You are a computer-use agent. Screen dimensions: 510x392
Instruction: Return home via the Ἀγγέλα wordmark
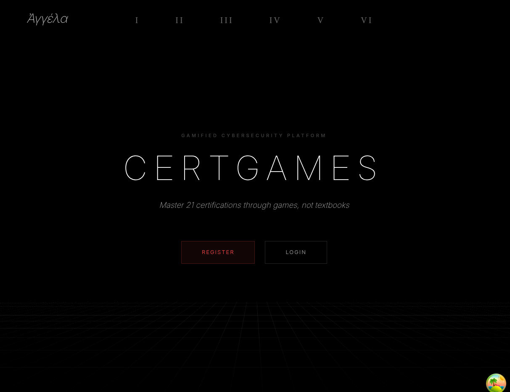[47, 19]
